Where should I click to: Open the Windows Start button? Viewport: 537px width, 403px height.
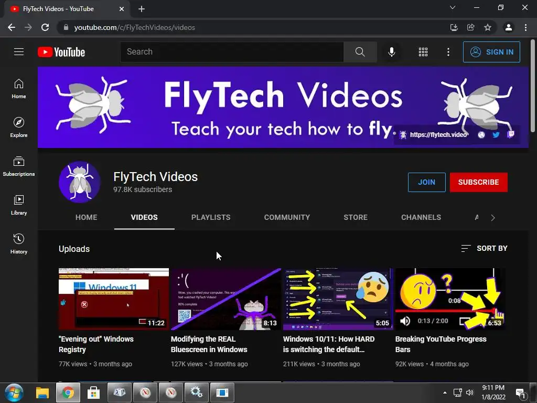pos(14,393)
